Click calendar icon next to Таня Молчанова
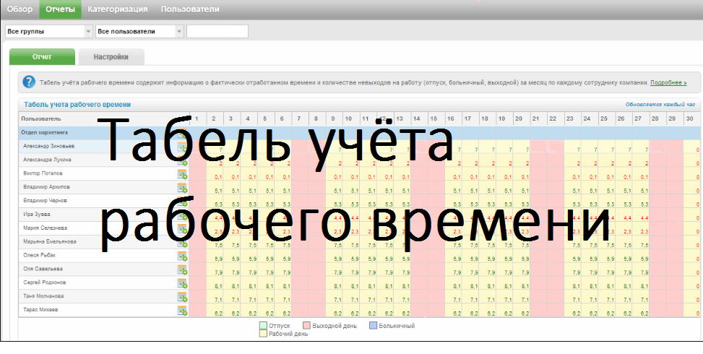 [x=183, y=297]
